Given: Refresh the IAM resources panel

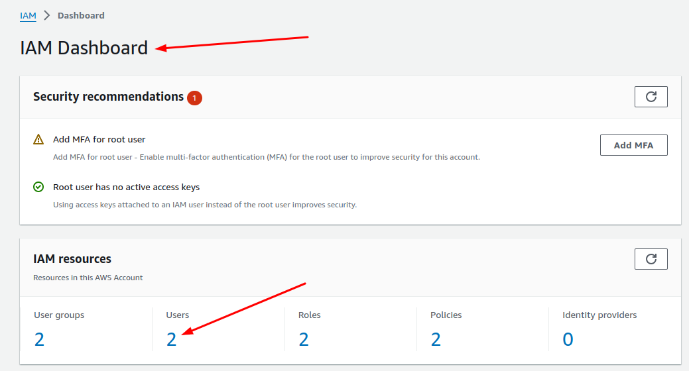Looking at the screenshot, I should 651,259.
